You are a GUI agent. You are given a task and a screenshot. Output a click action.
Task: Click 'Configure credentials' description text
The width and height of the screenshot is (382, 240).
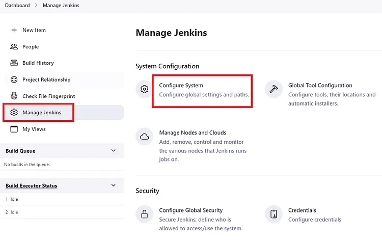[x=315, y=220]
